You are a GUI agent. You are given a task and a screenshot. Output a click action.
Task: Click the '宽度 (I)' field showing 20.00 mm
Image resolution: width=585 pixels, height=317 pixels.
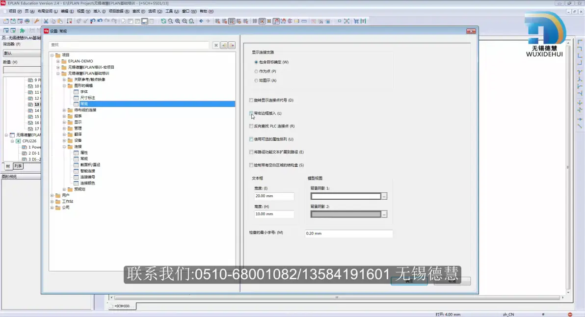274,196
